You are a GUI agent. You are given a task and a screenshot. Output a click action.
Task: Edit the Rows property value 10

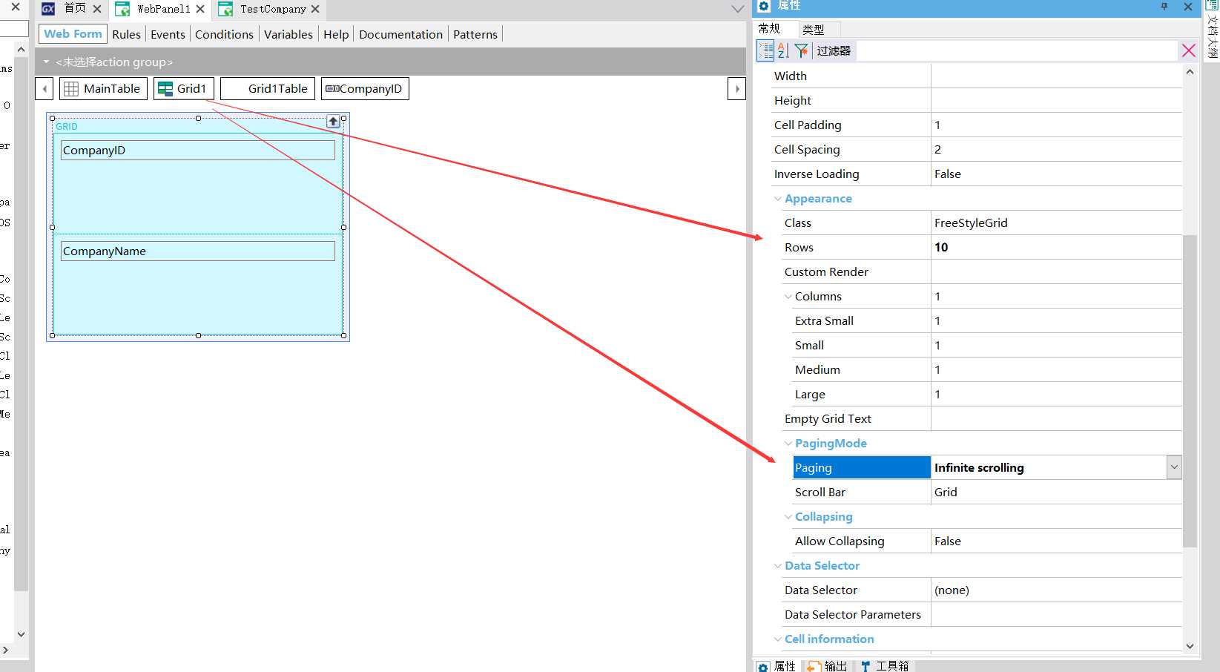pyautogui.click(x=1056, y=247)
